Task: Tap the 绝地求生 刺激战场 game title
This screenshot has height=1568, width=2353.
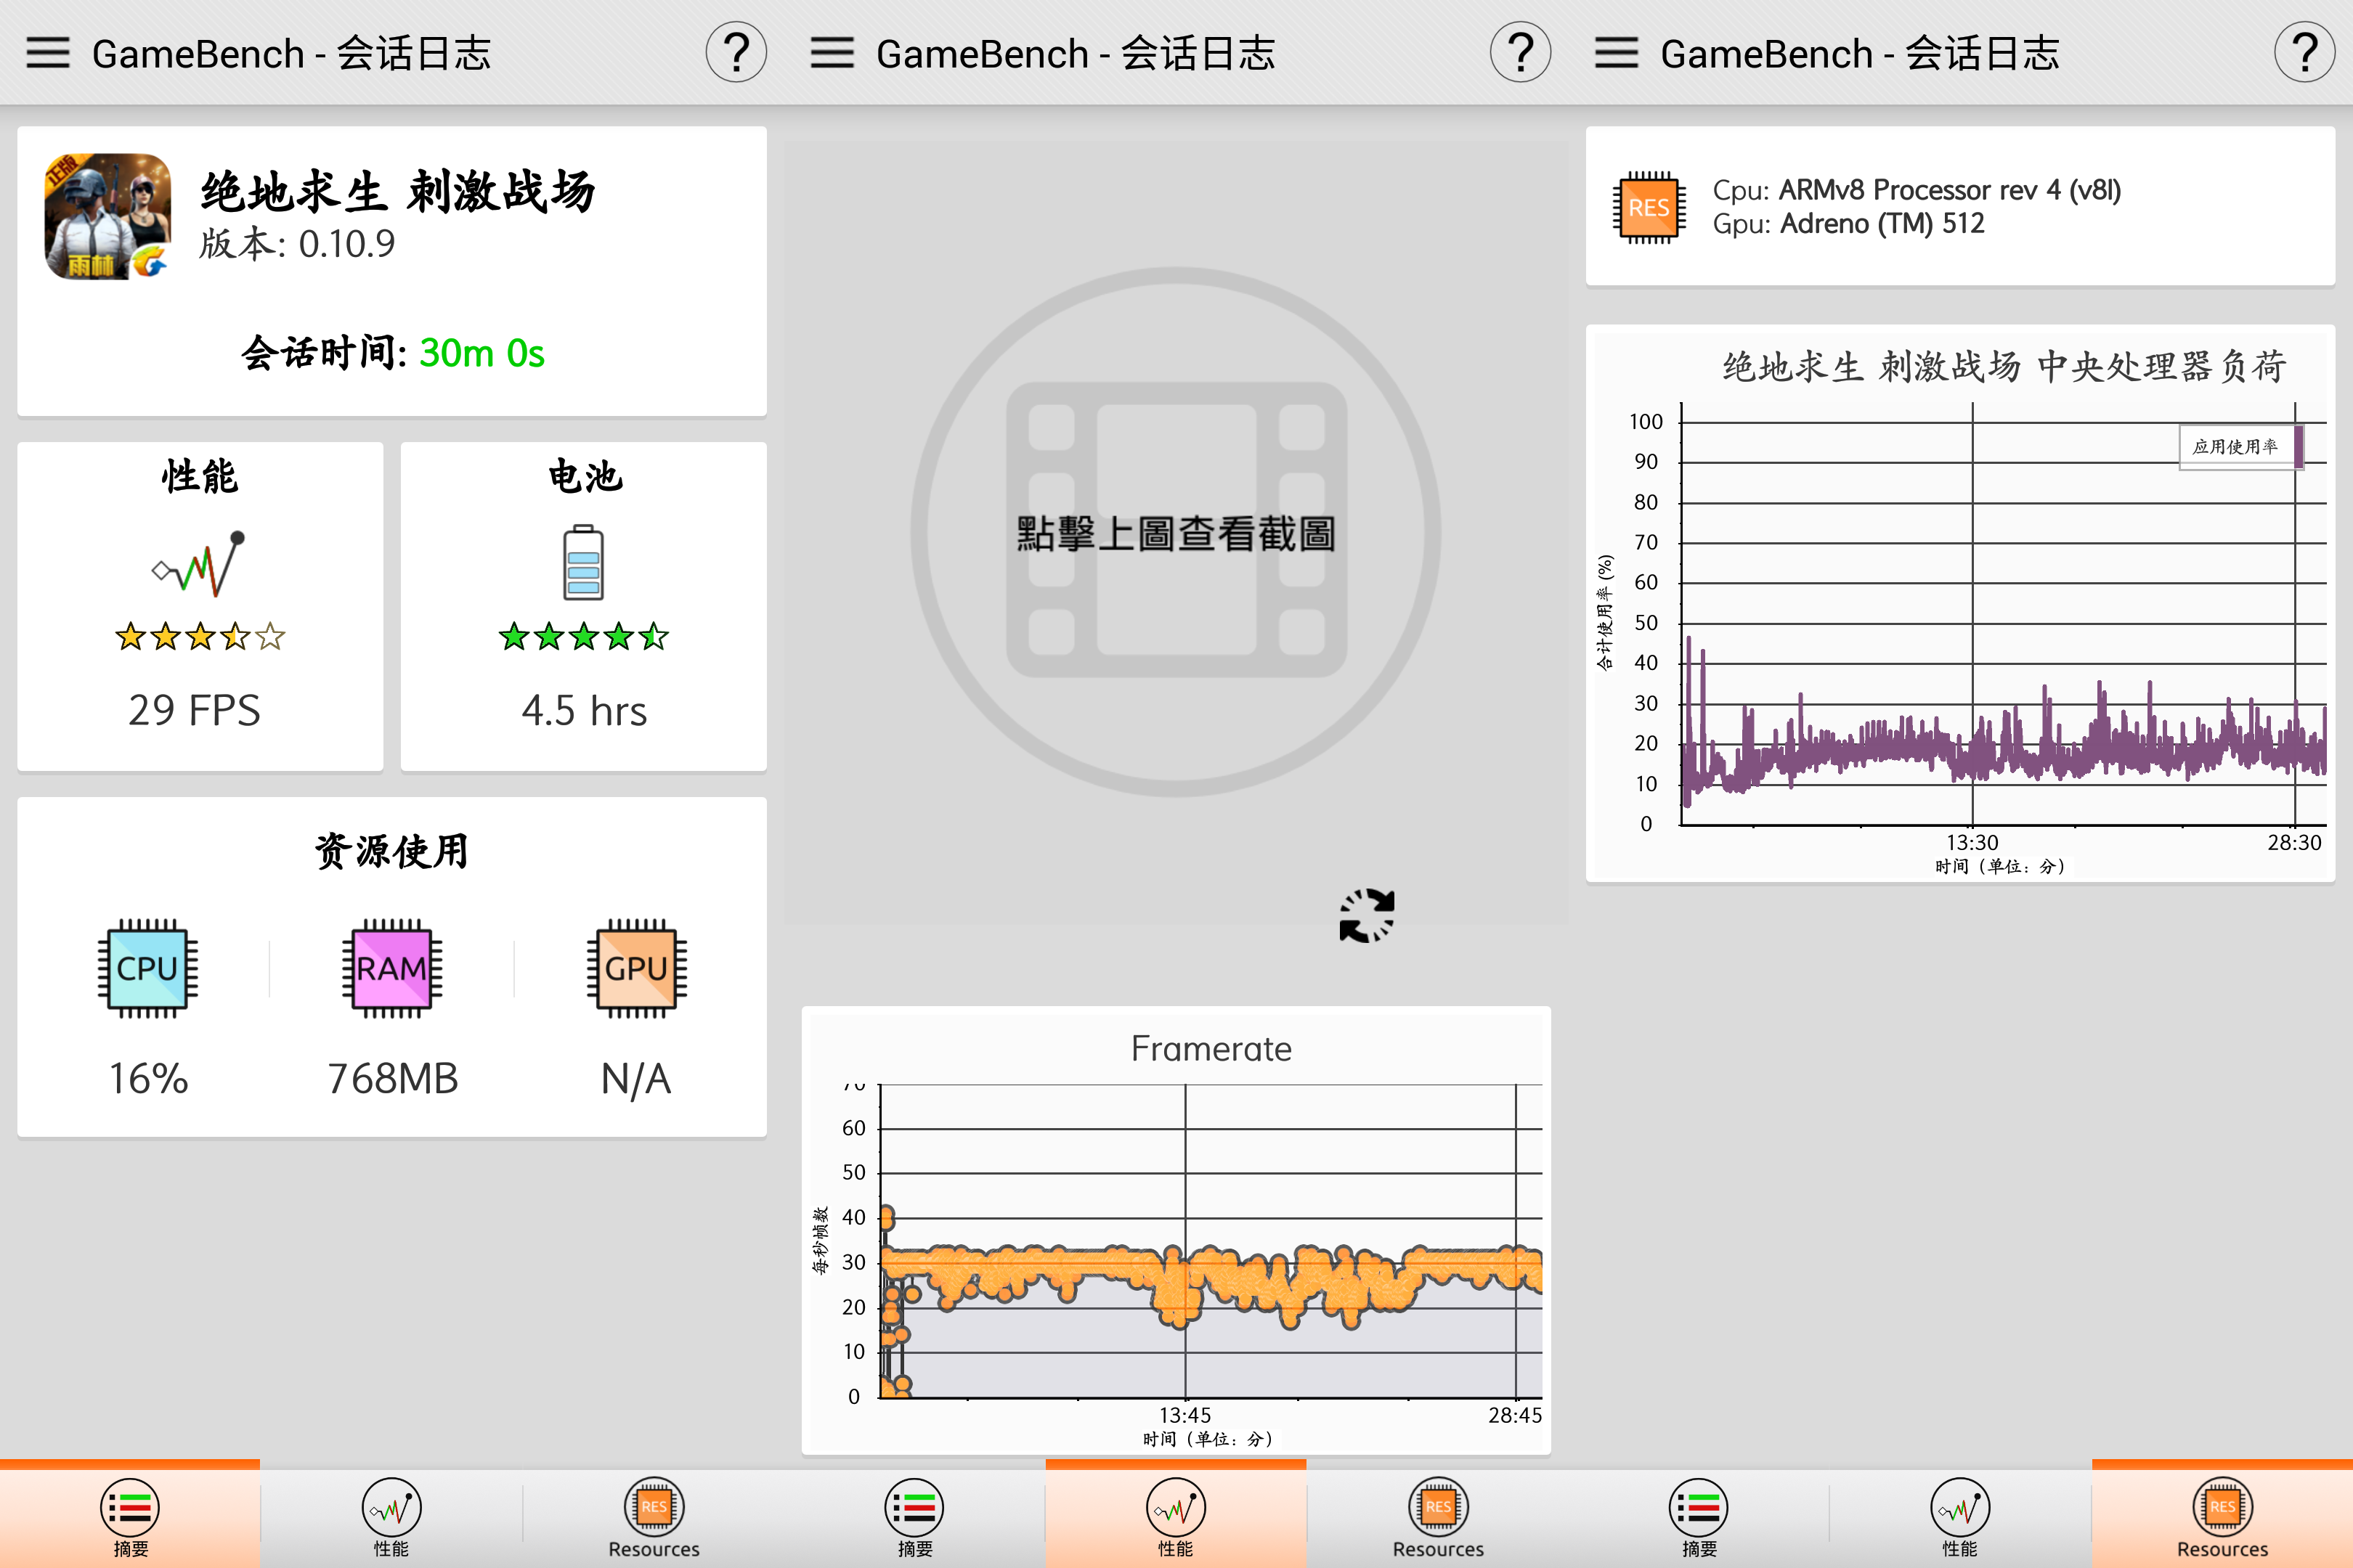Action: [x=397, y=190]
